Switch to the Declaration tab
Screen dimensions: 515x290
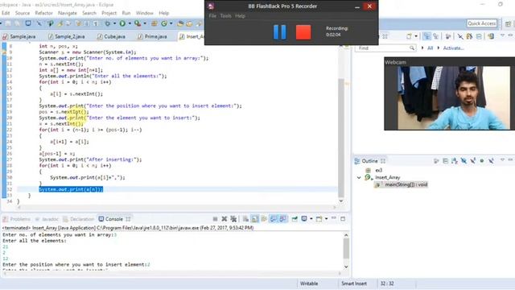click(x=78, y=219)
